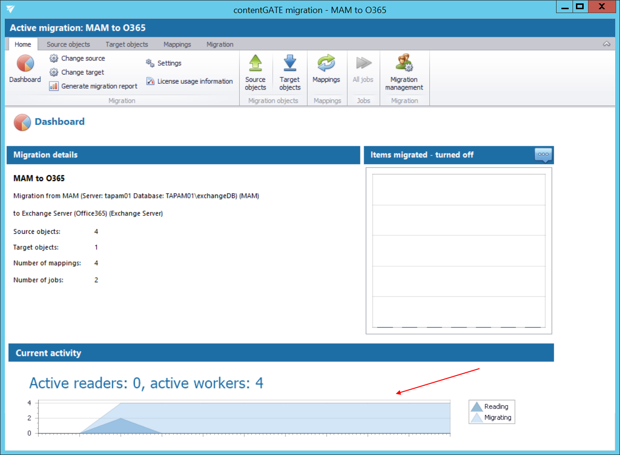
Task: Open Settings in the ribbon
Action: (164, 63)
